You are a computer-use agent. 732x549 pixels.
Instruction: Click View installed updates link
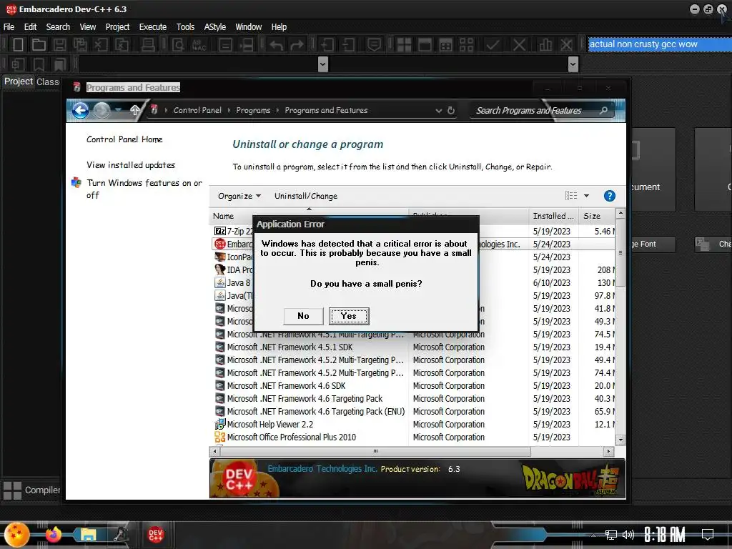tap(131, 165)
